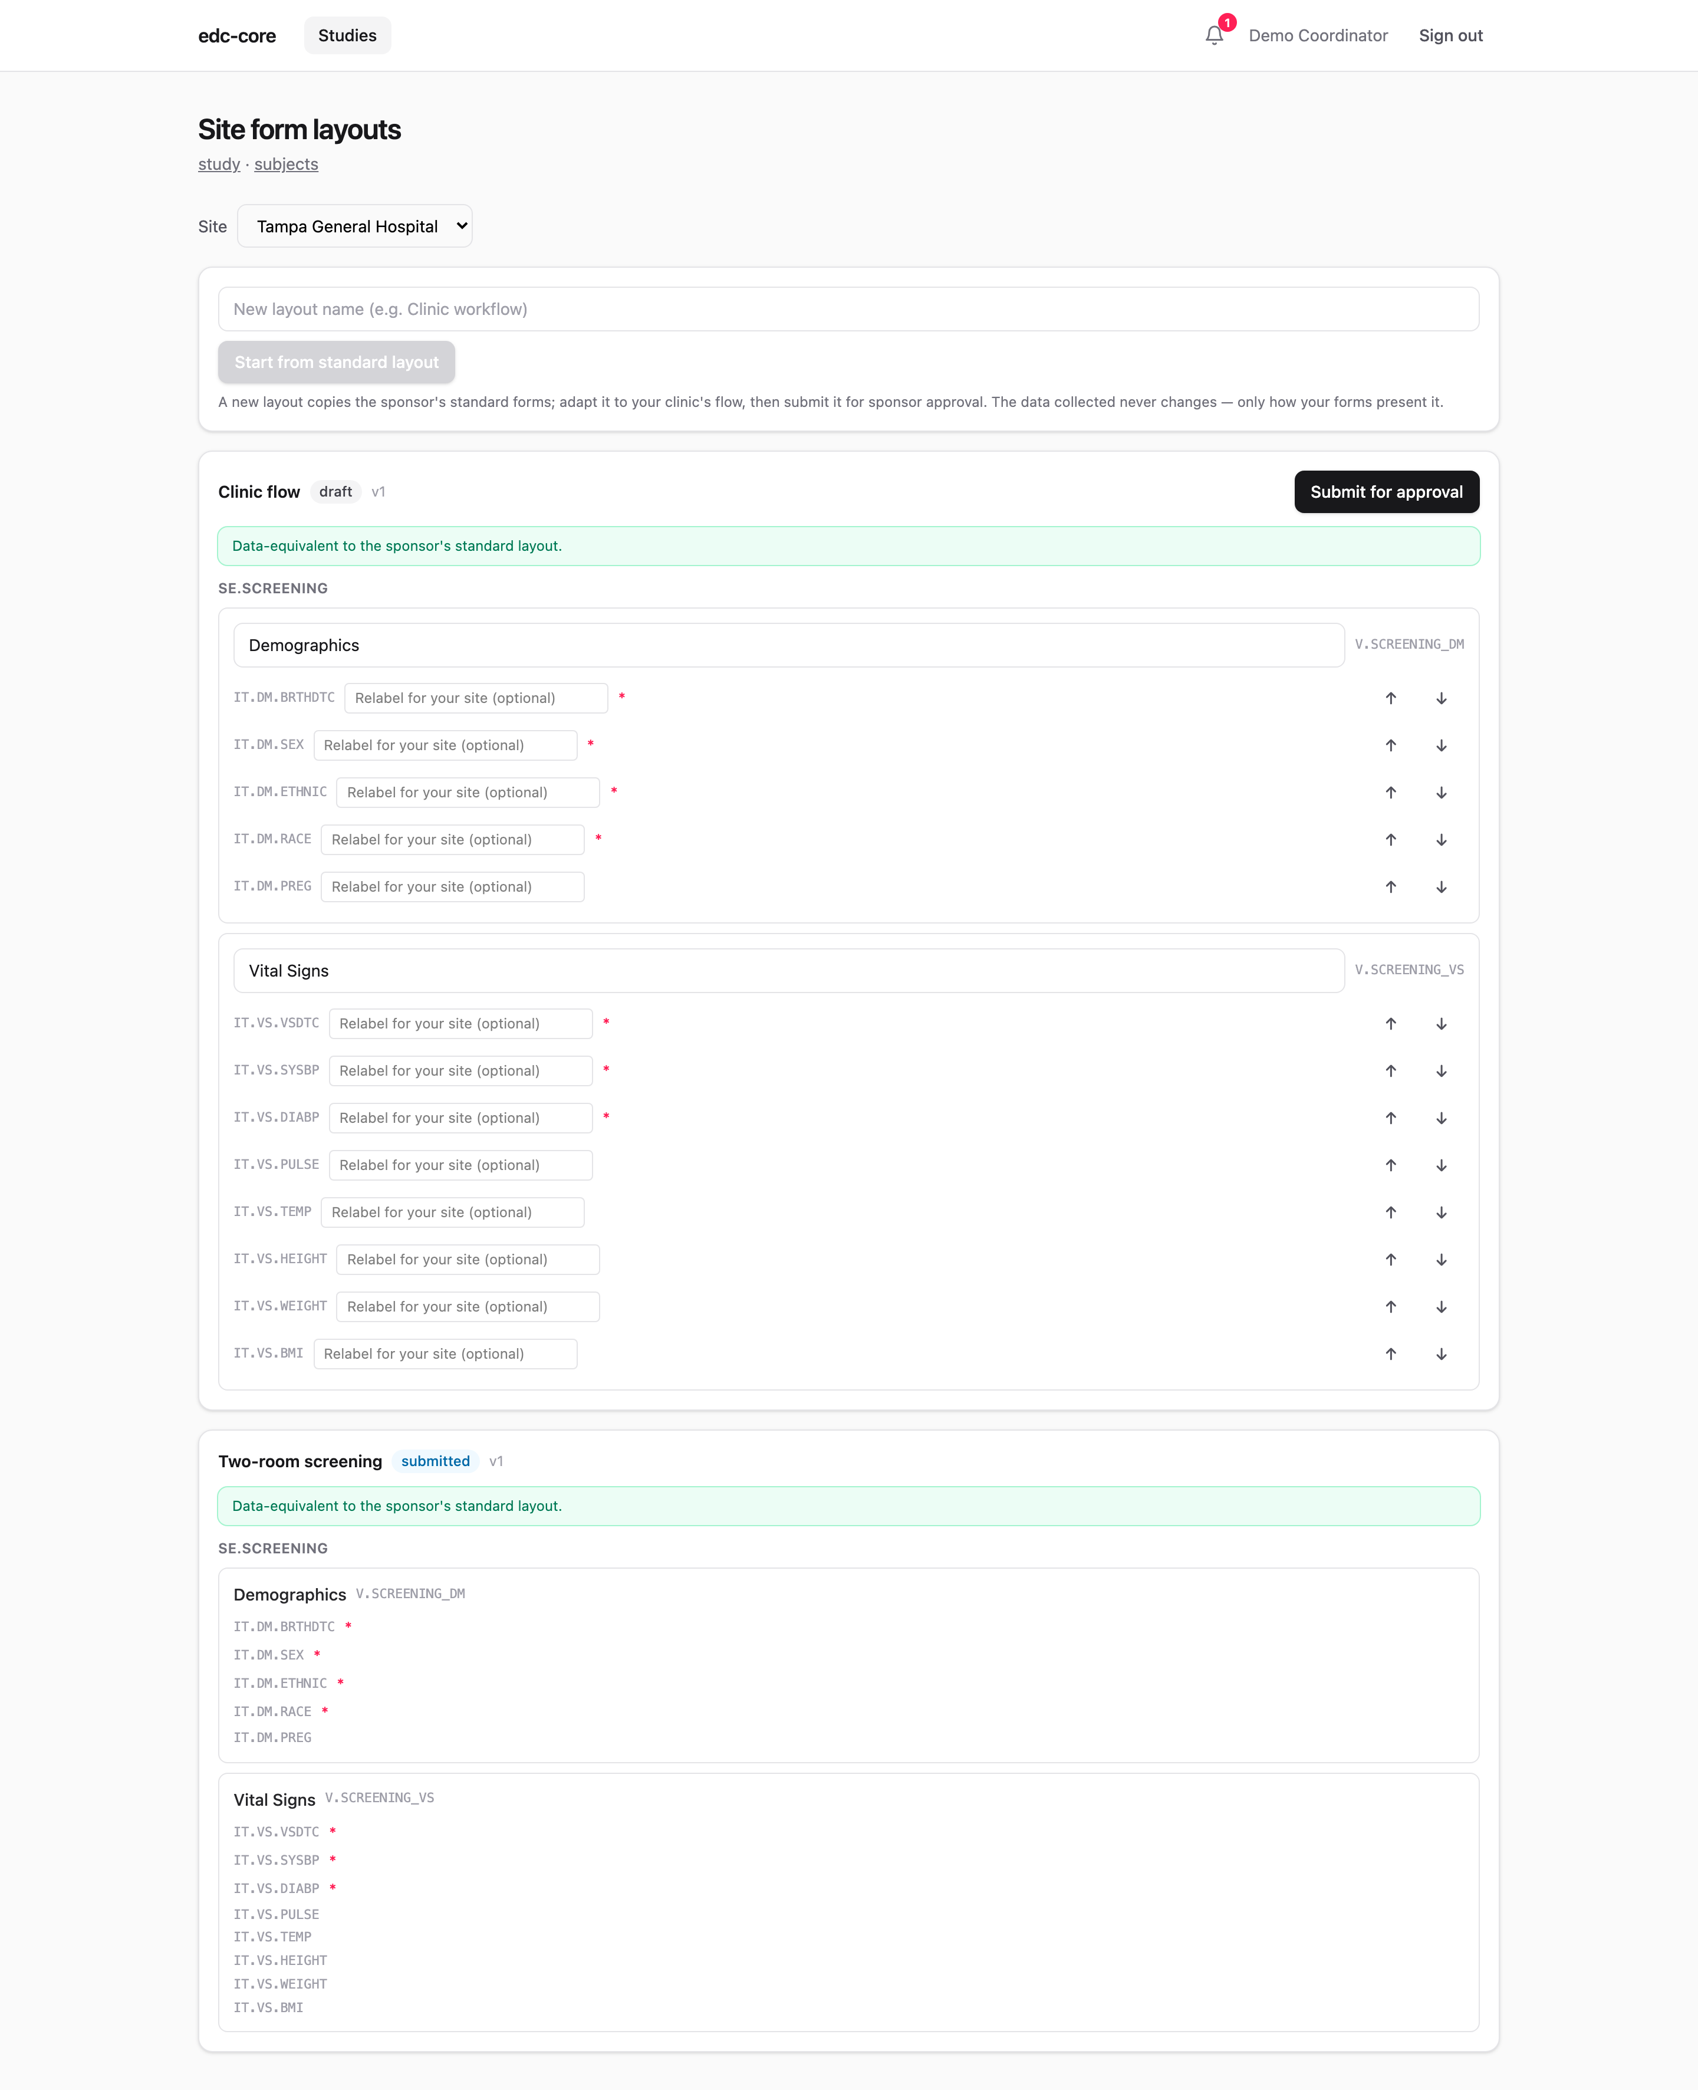The image size is (1698, 2090).
Task: Click relabel field for IT.VS.TEMP
Action: click(453, 1212)
